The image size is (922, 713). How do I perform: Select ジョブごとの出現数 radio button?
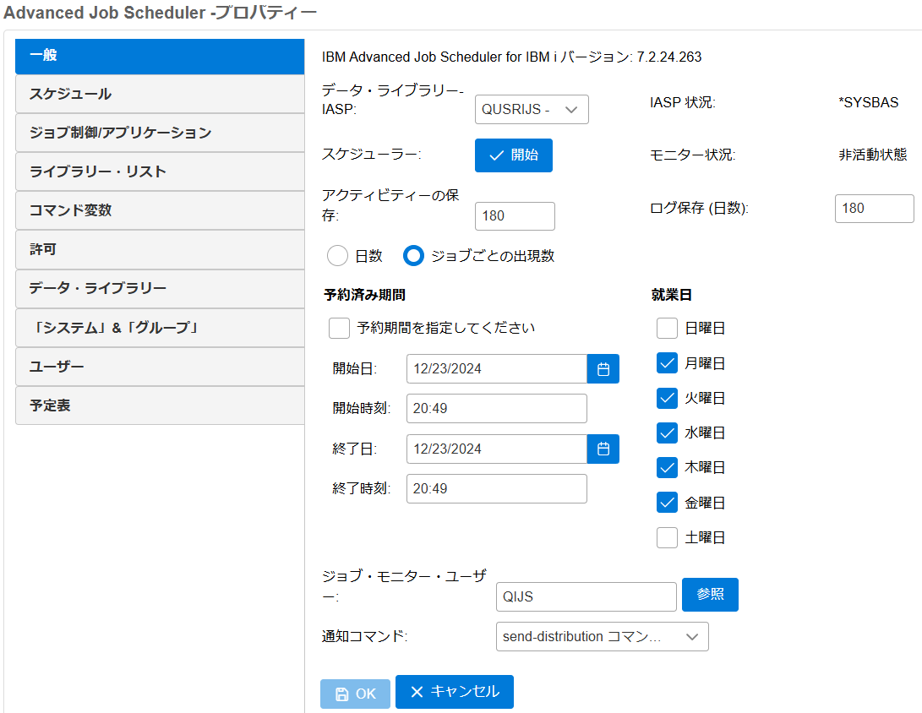(x=413, y=256)
